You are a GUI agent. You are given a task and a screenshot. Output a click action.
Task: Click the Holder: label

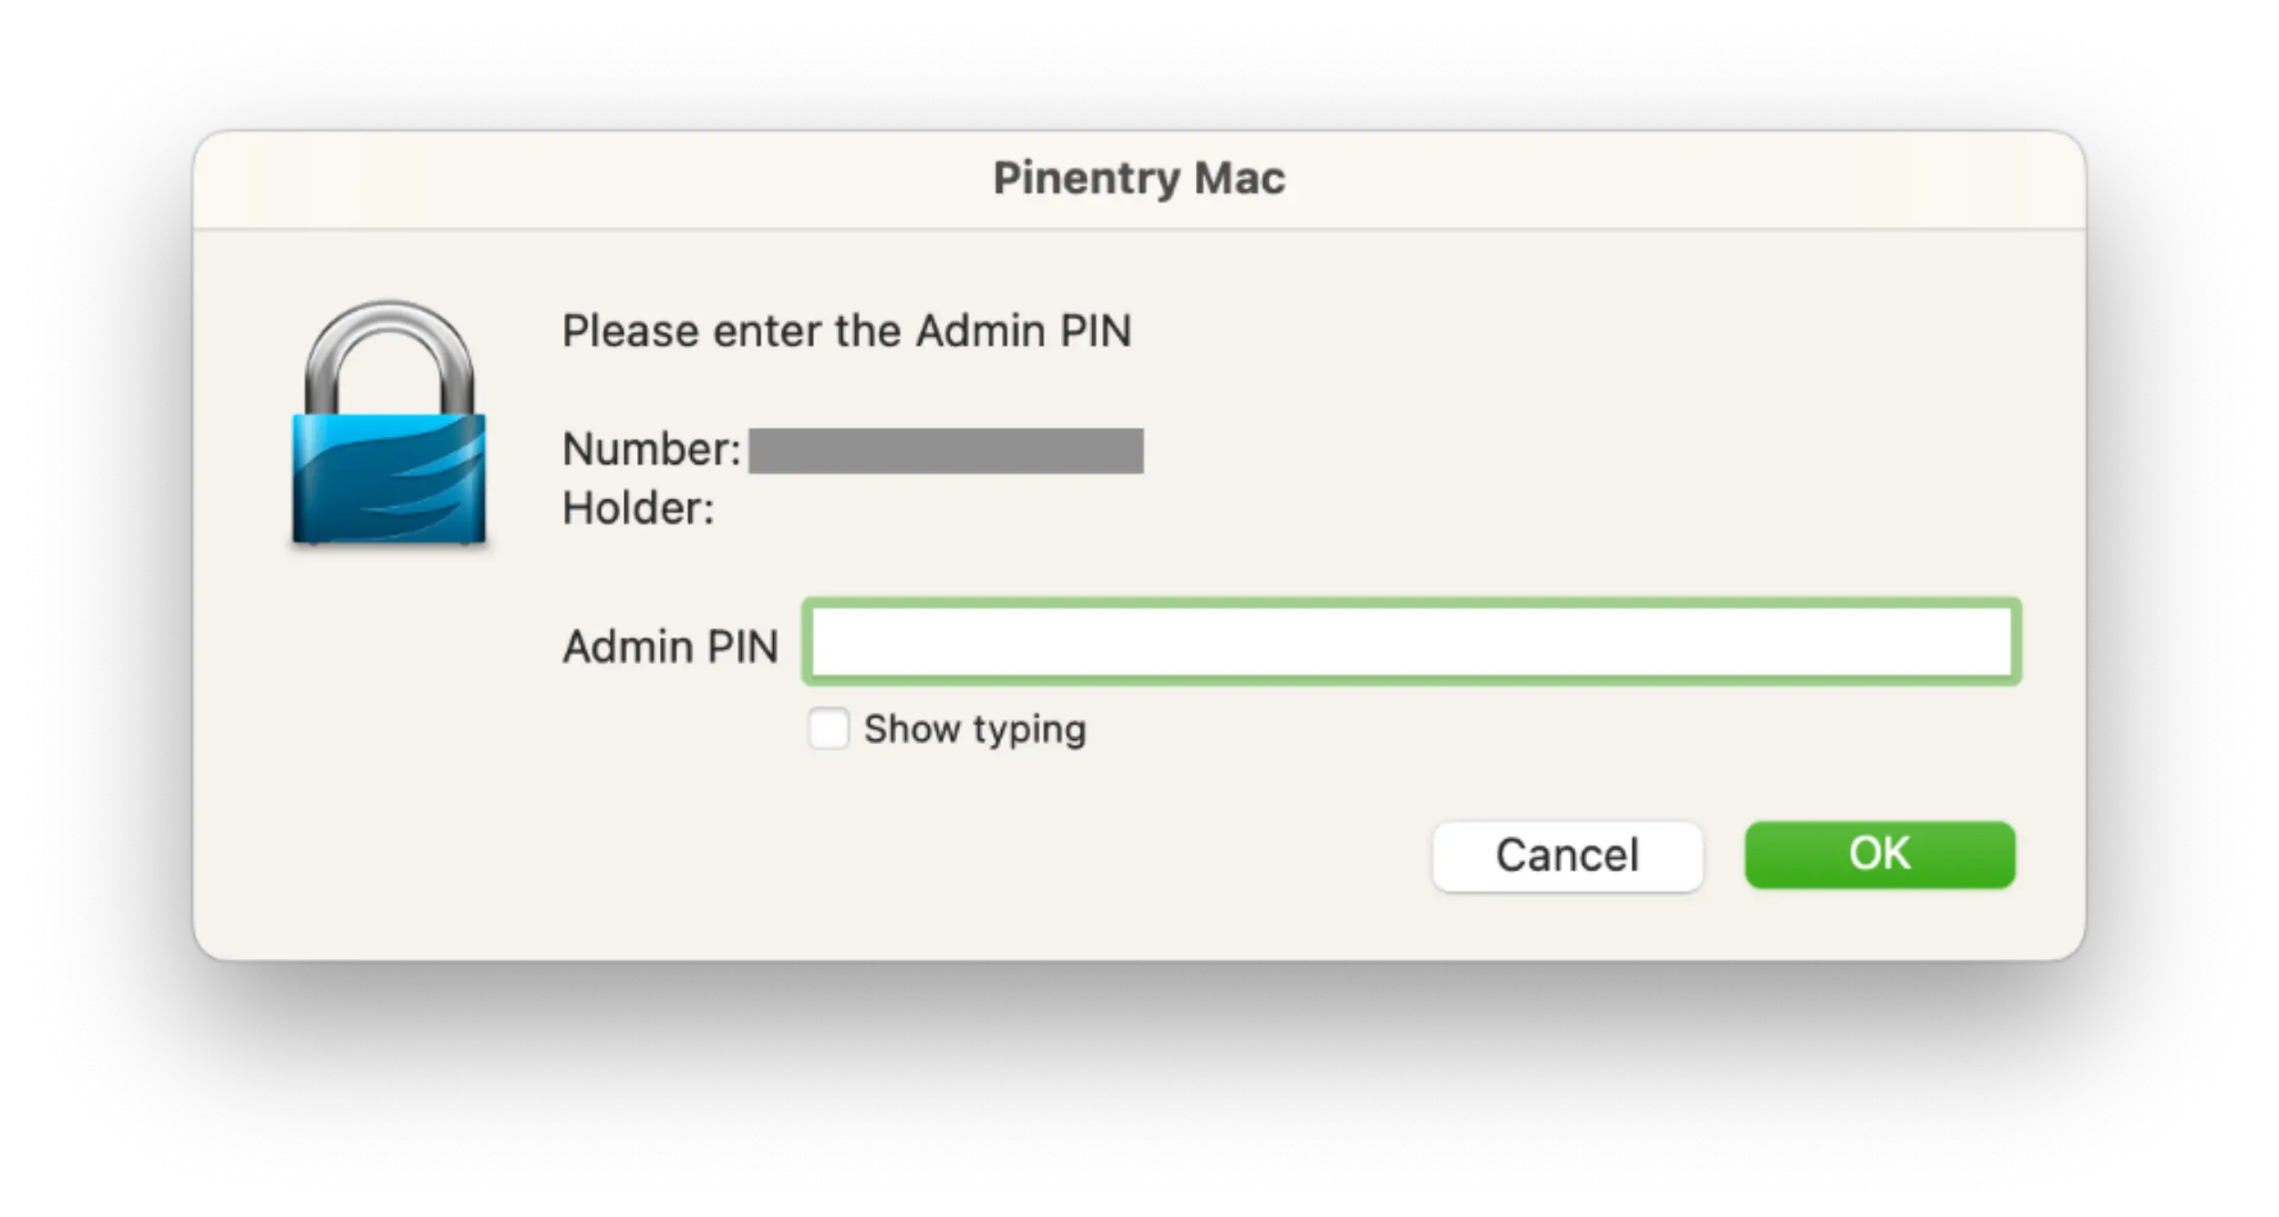pyautogui.click(x=638, y=510)
